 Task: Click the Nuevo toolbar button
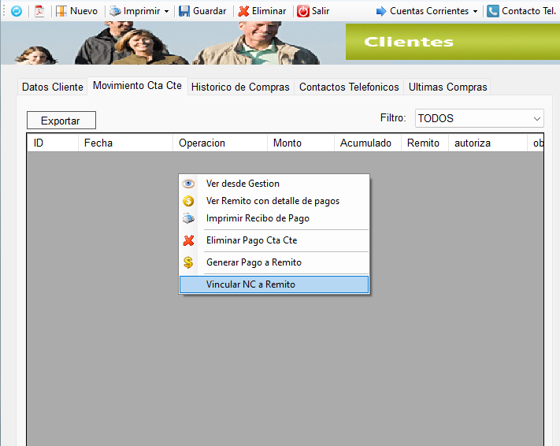click(76, 11)
